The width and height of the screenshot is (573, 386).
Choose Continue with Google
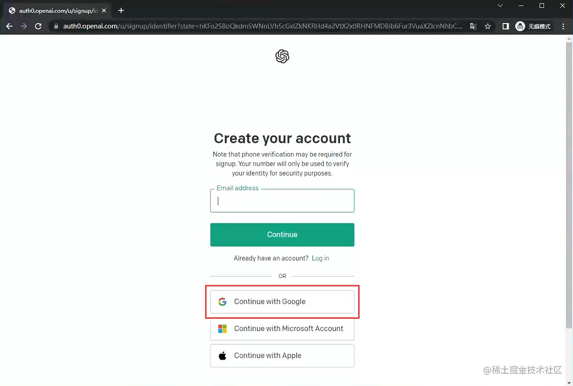click(282, 302)
